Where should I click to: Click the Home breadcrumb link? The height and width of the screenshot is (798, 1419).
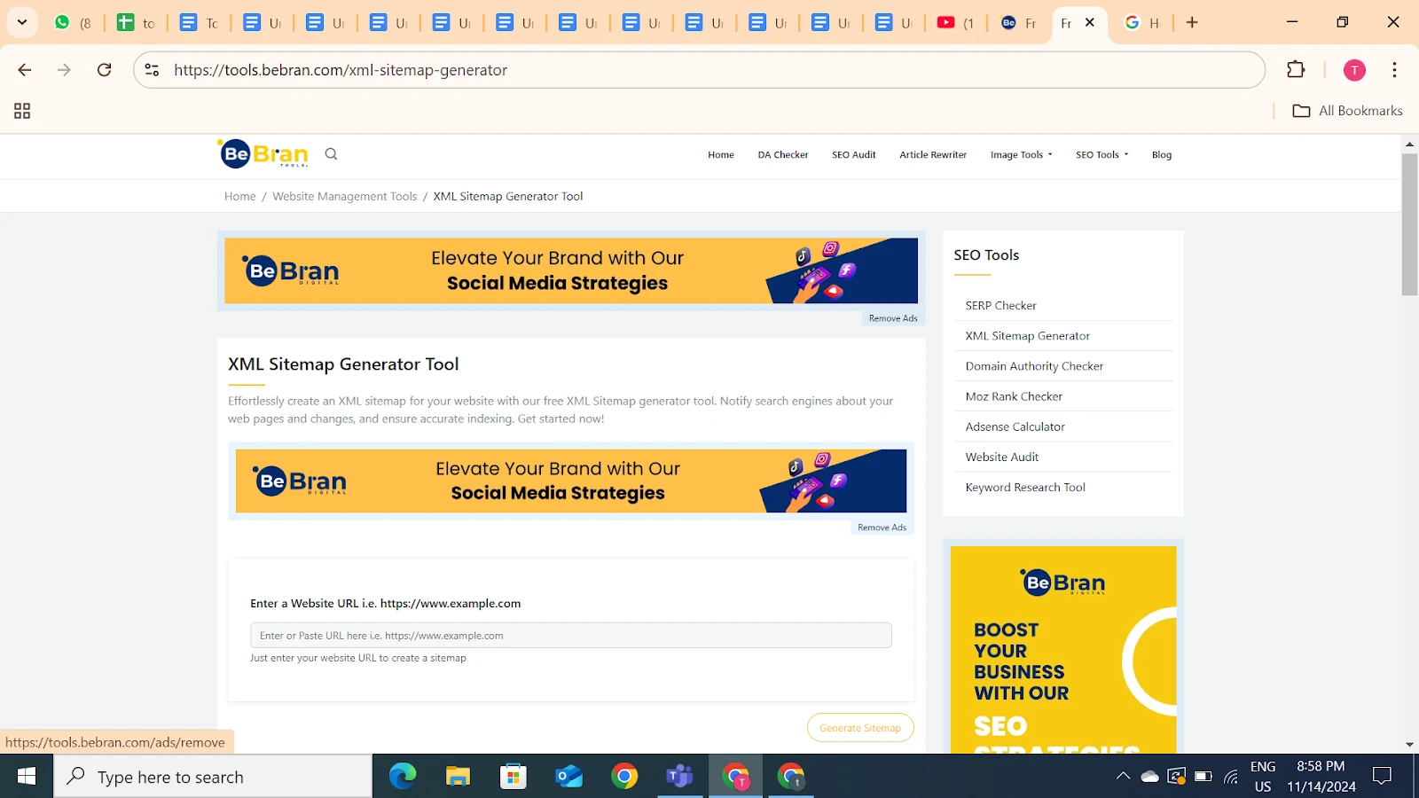pos(240,197)
